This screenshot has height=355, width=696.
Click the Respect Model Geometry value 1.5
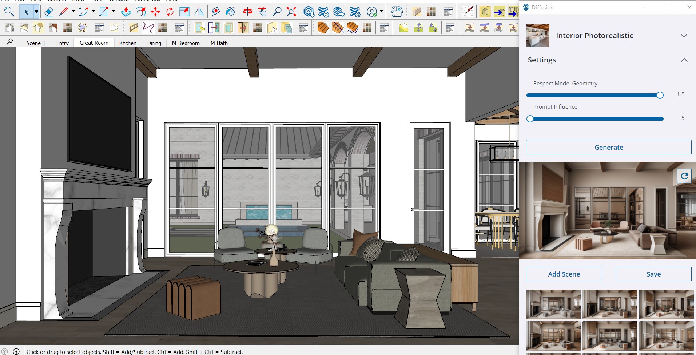click(x=681, y=94)
